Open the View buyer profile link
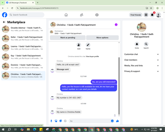 coord(92,56)
